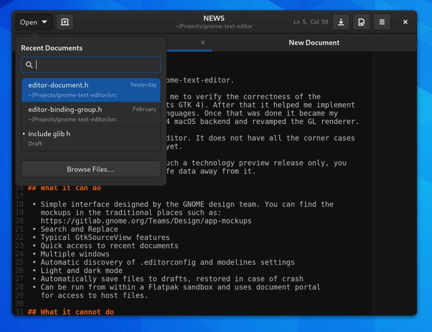Open editor-document.h from recent documents

pyautogui.click(x=91, y=90)
